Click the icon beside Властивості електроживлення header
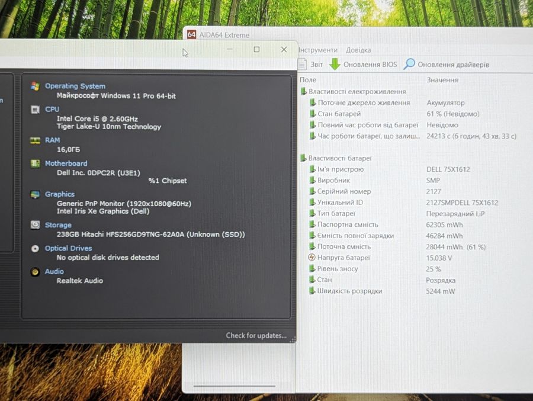Screen dimensions: 533x401 (304, 91)
